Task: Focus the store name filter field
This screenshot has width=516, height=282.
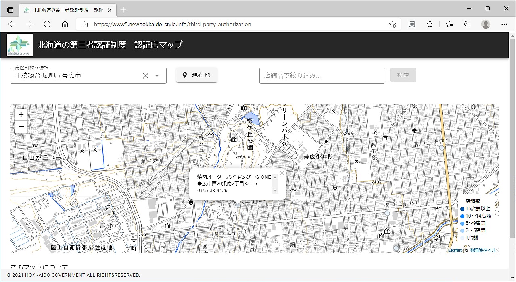Action: tap(322, 75)
